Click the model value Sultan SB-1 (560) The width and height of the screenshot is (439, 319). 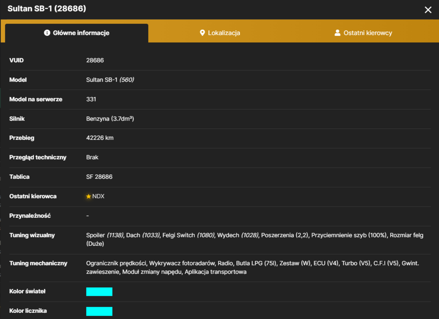click(110, 80)
